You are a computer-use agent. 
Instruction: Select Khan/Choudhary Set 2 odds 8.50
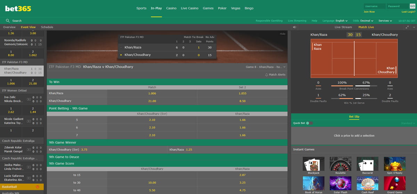243,101
